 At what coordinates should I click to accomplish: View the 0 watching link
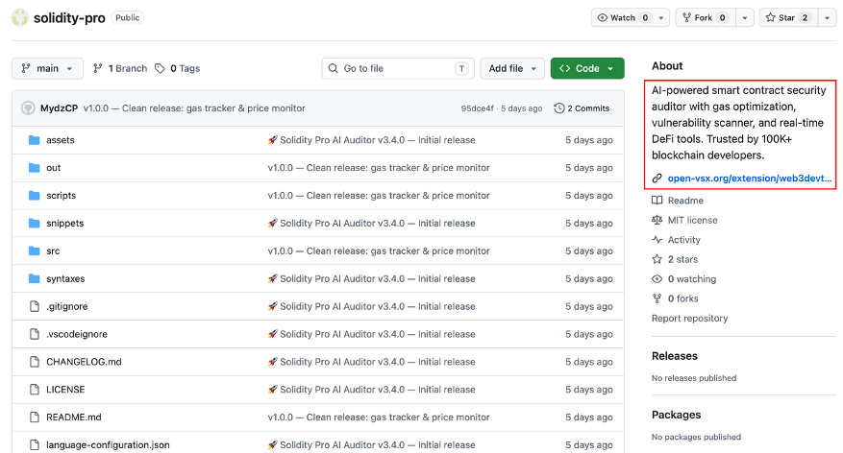(x=692, y=278)
